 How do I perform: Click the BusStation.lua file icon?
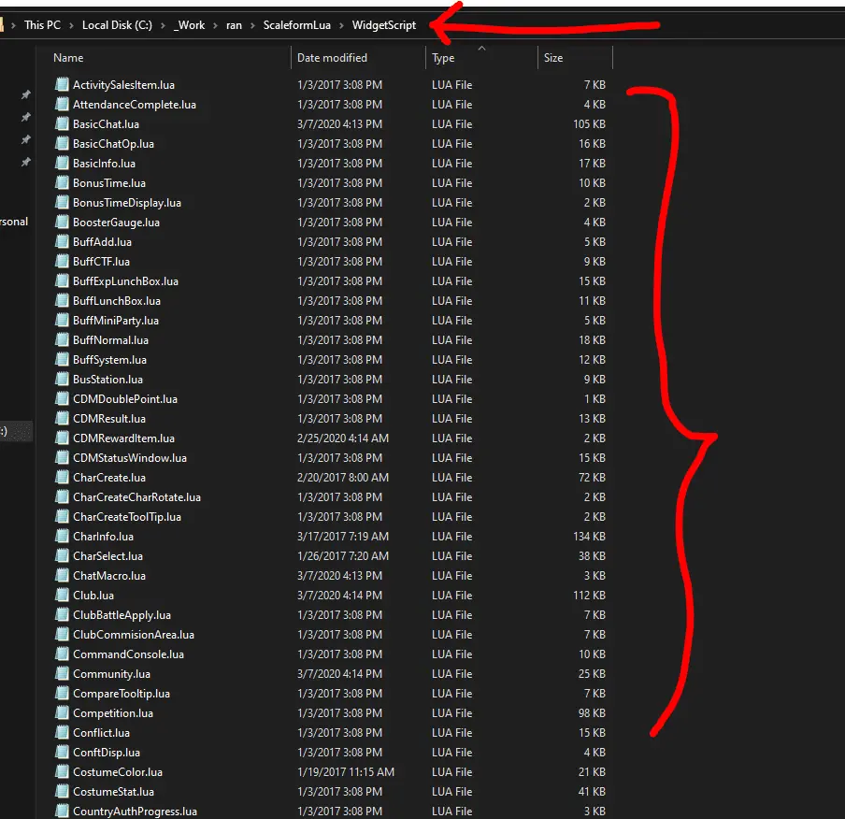coord(63,379)
